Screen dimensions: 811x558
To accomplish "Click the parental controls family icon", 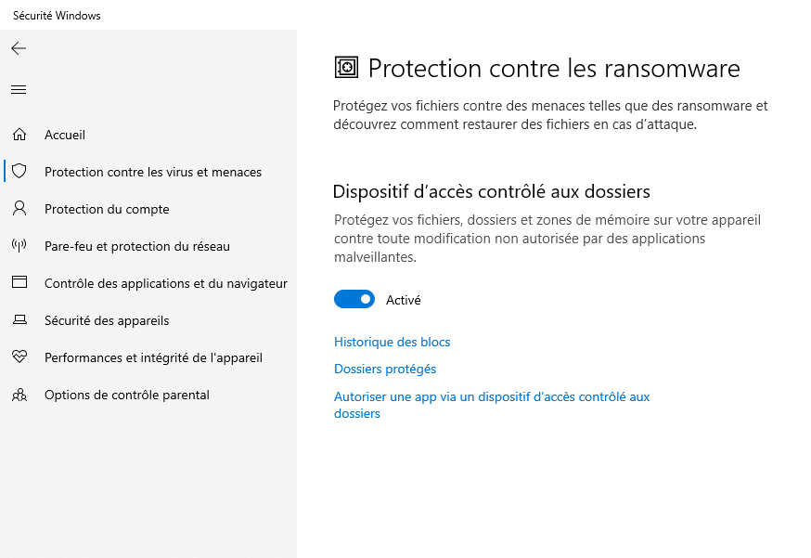I will (19, 395).
